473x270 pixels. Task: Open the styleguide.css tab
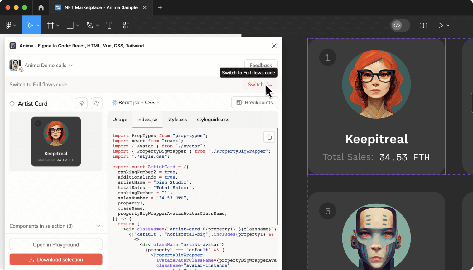213,120
